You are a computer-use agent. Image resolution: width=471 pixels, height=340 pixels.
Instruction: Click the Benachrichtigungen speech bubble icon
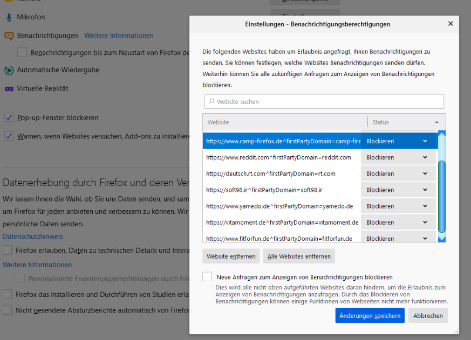(9, 36)
